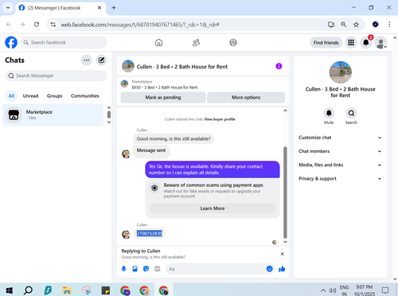Click Find friends button

(326, 42)
